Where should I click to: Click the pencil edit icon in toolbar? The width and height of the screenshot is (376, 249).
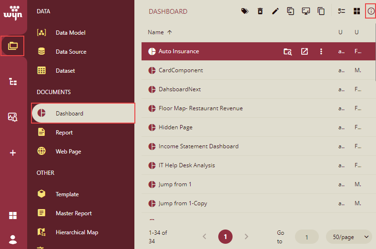pos(275,11)
